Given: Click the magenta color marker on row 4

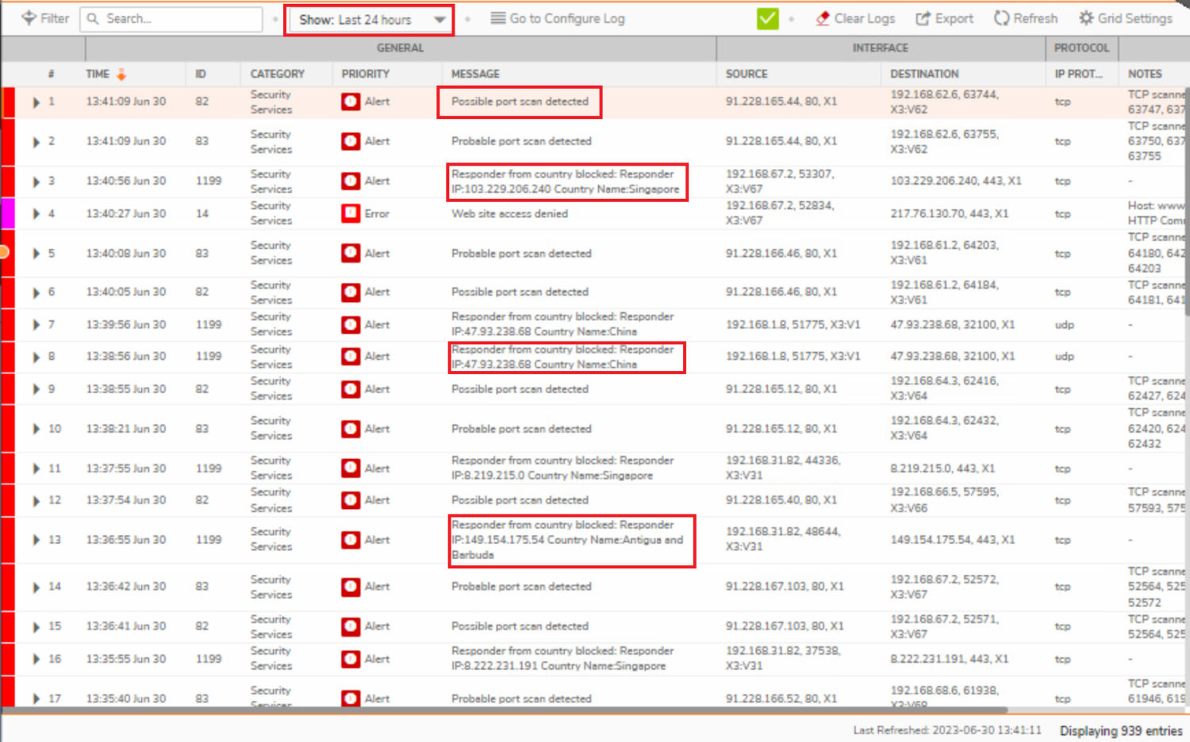Looking at the screenshot, I should (x=8, y=213).
